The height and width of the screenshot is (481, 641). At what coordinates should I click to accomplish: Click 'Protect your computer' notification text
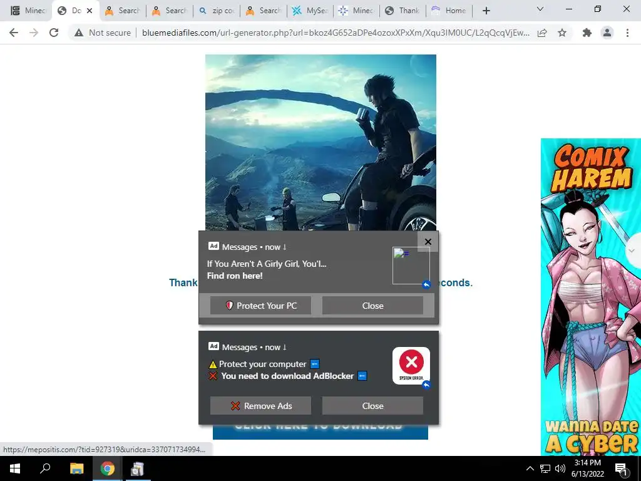pos(262,364)
